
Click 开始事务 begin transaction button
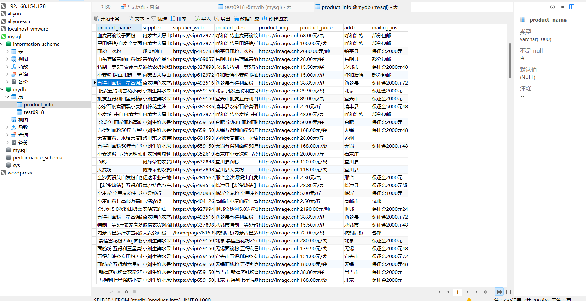[x=107, y=19]
